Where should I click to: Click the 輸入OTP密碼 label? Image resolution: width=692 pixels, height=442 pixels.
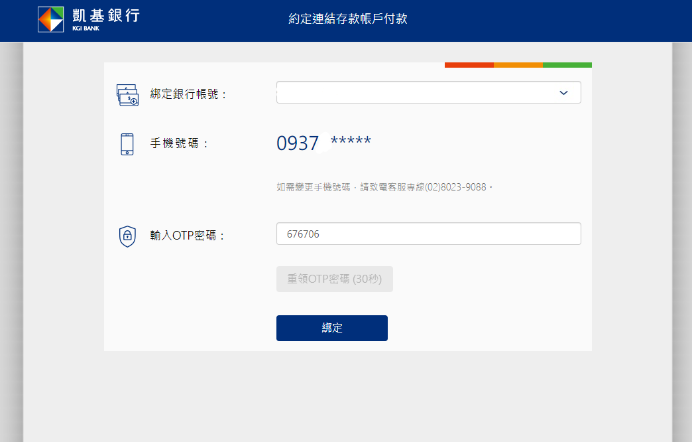(187, 235)
